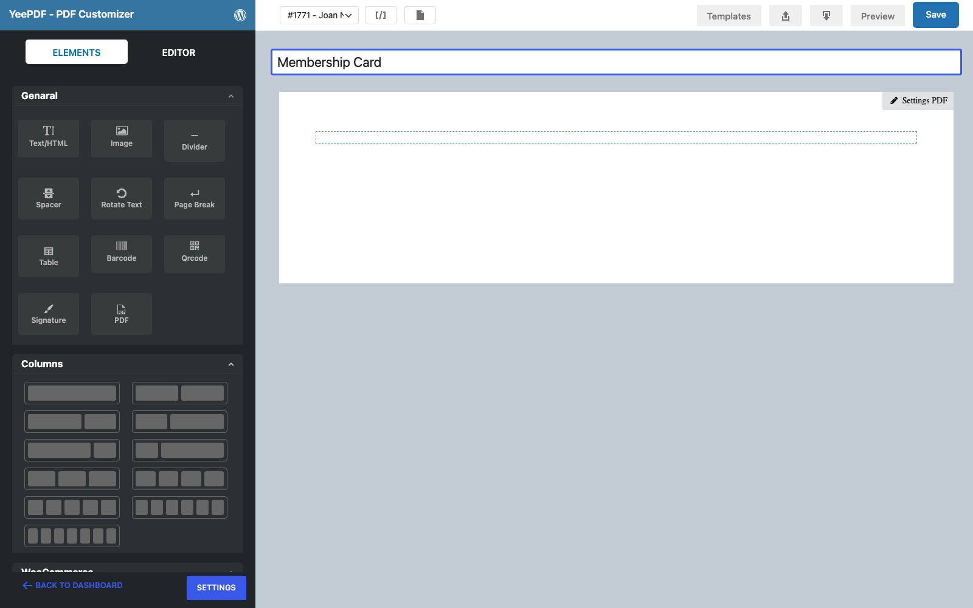Select the Text/HTML element
973x608 pixels.
(49, 139)
